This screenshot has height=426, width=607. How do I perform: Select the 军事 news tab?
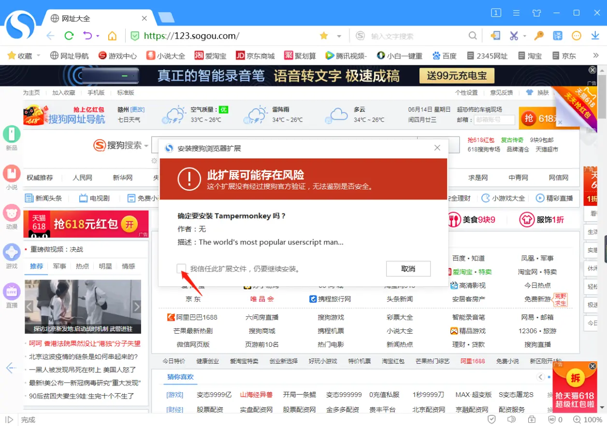click(60, 266)
